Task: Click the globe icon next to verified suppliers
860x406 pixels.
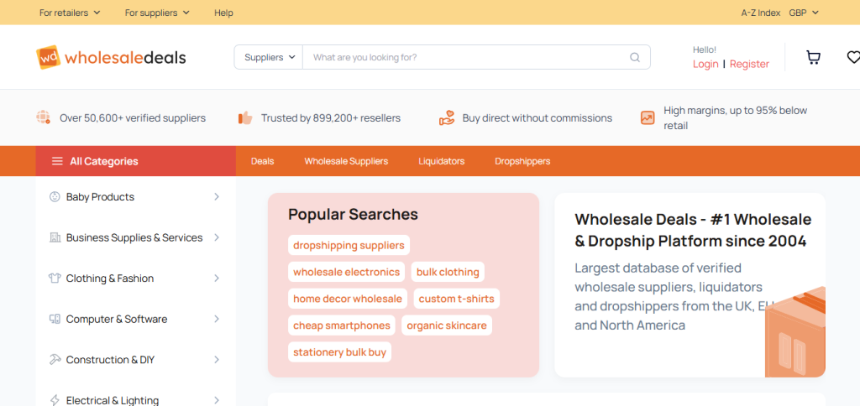Action: 44,117
